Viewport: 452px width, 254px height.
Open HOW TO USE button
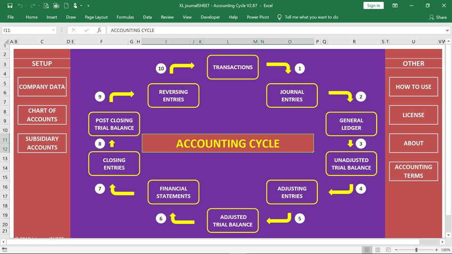[x=413, y=87]
